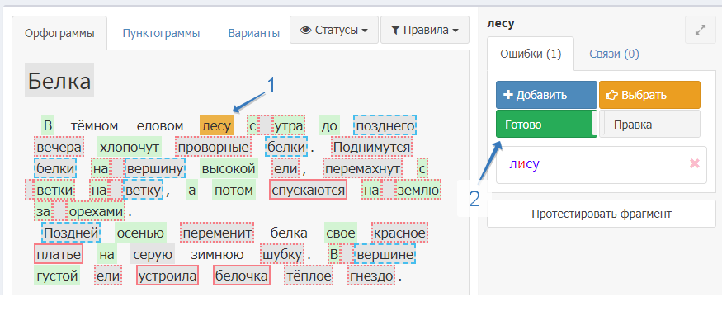Click Протестировать фрагмент button
Screen dimensions: 722x330
(600, 214)
